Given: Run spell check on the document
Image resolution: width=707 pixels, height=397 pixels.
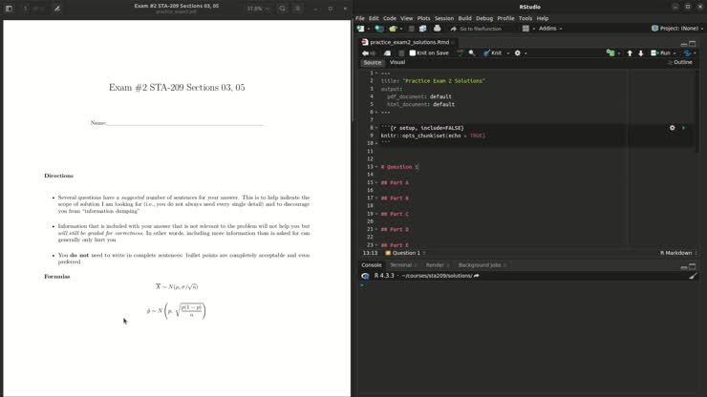Looking at the screenshot, I should 460,53.
